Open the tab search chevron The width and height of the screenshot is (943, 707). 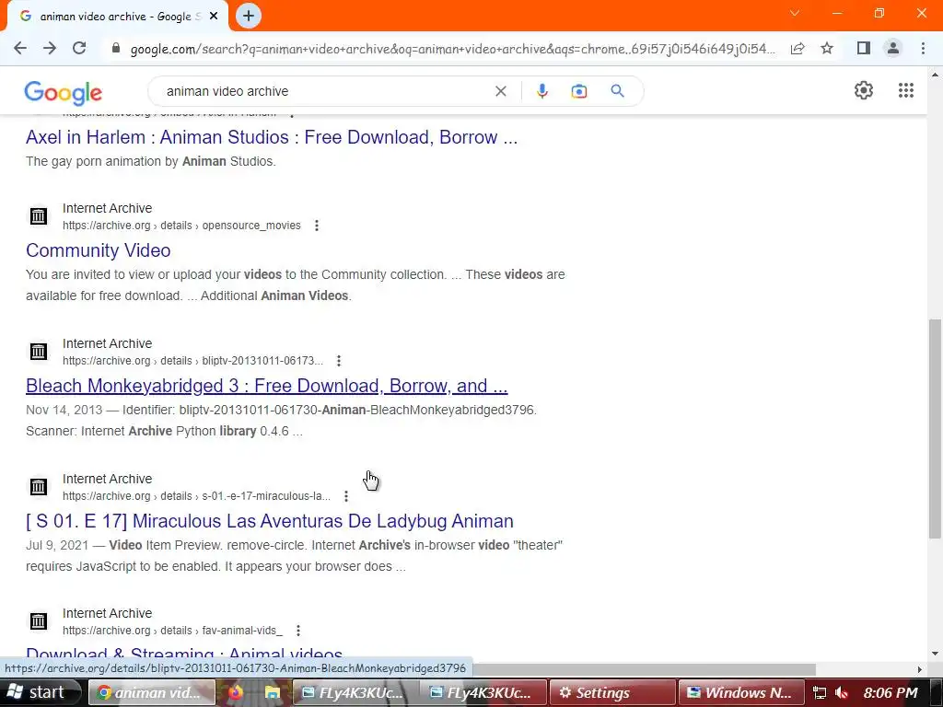(795, 13)
